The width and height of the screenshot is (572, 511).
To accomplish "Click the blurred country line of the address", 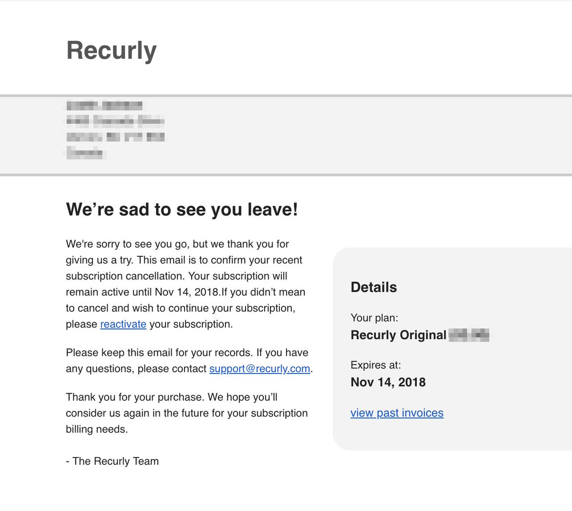I will 84,153.
